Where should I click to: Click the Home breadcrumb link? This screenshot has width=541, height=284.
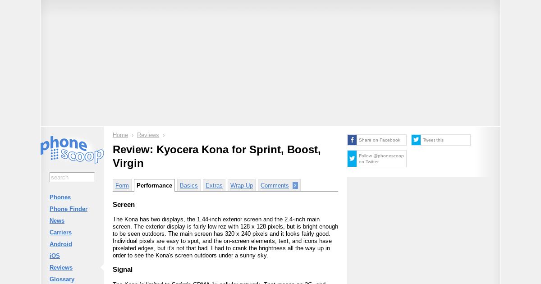[120, 135]
